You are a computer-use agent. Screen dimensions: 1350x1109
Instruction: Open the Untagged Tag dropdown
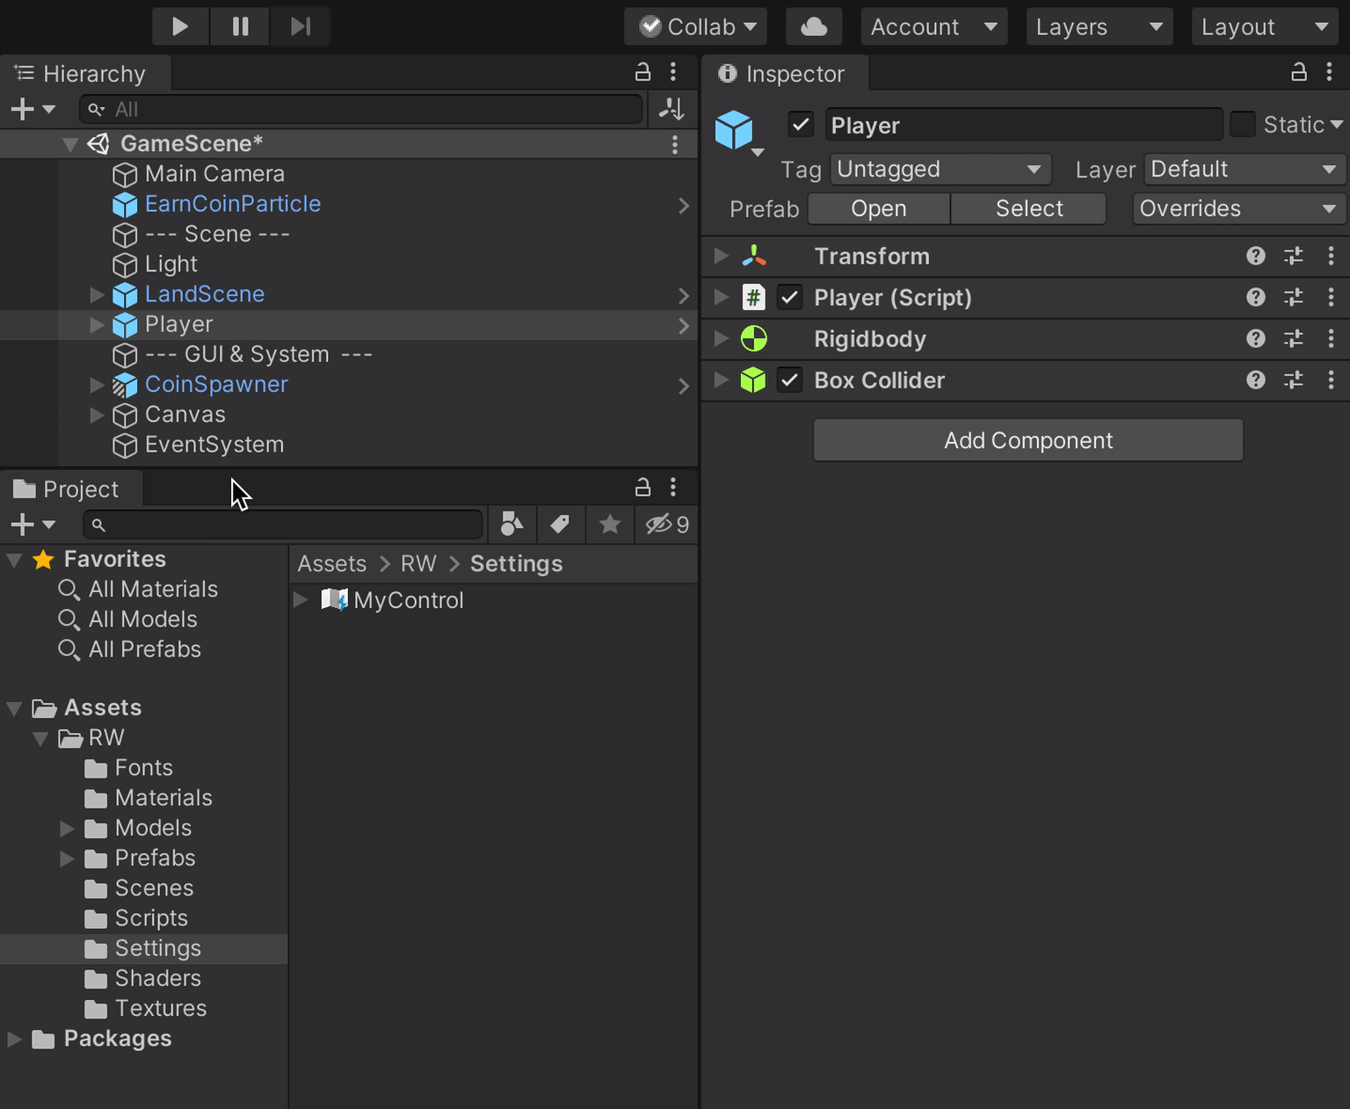pos(940,169)
